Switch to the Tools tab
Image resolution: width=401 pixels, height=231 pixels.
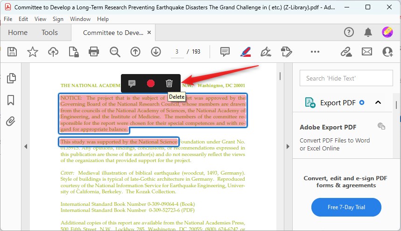point(49,33)
